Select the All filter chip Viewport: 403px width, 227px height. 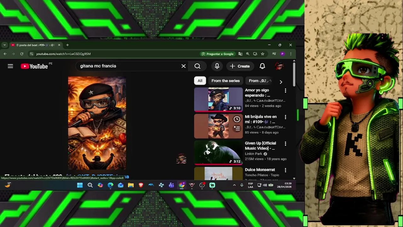tap(200, 81)
